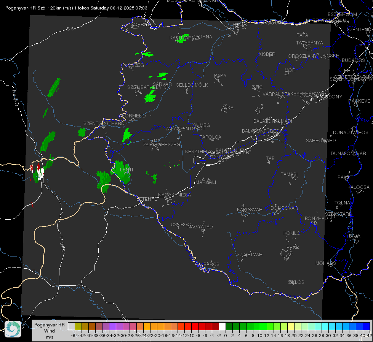Click the KAPOSVÁR city label
373x342 pixels.
(x=250, y=209)
